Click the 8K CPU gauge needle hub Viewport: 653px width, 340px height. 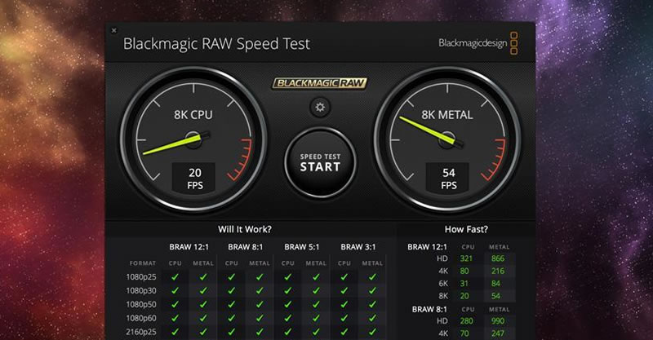[x=193, y=139]
